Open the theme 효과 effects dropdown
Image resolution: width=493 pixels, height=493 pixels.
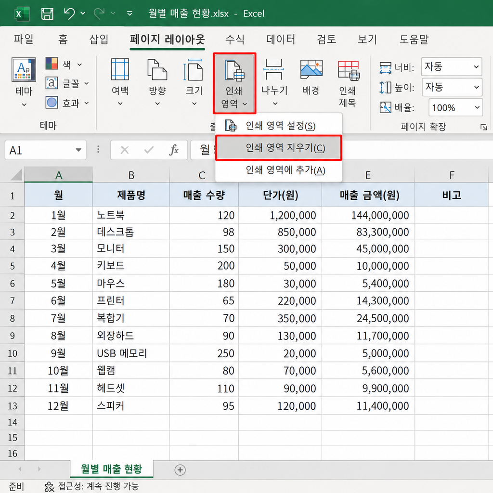67,103
